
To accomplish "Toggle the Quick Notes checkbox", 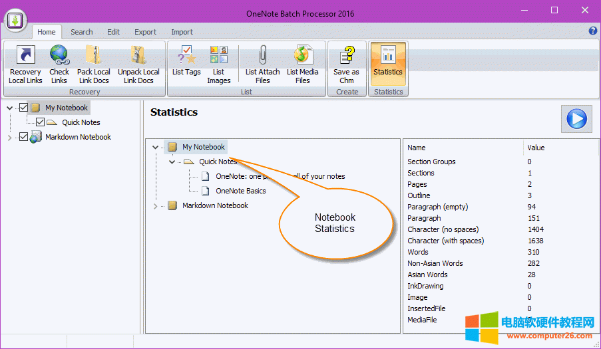I will [x=40, y=122].
